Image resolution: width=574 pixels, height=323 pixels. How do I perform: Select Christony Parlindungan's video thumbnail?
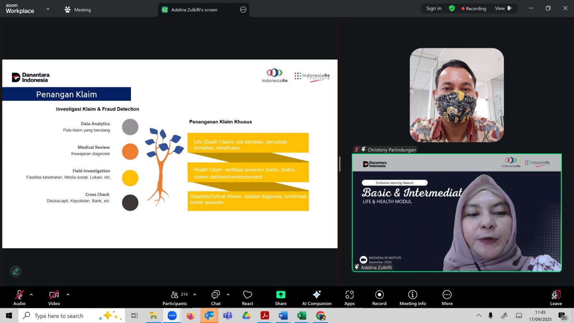(457, 95)
